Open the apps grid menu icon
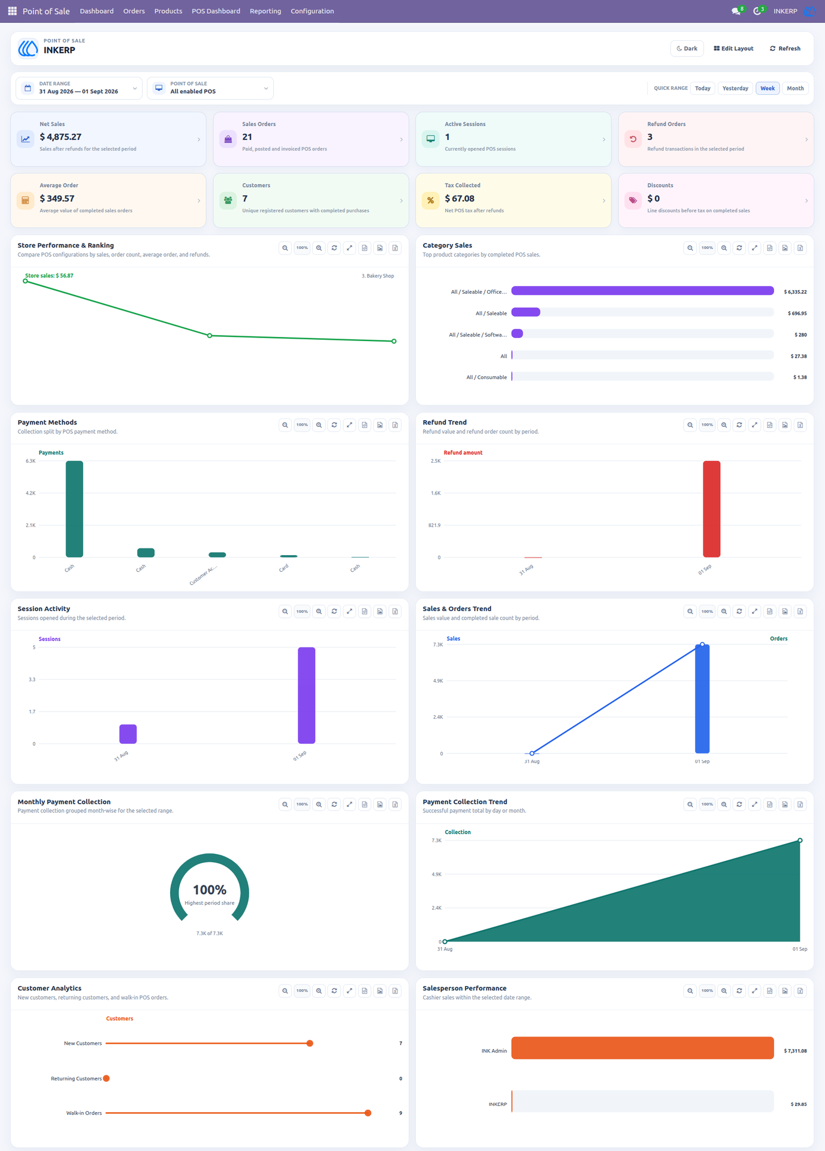Viewport: 825px width, 1151px height. pos(12,11)
